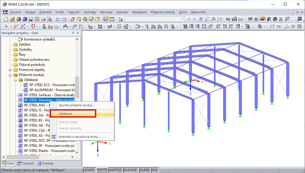Image resolution: width=305 pixels, height=173 pixels.
Task: Toggle UCHOP snap in status bar
Action: pyautogui.click(x=89, y=170)
